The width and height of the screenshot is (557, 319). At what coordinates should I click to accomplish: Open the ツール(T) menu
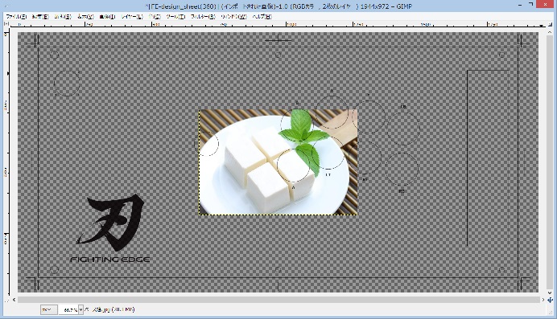[x=175, y=17]
